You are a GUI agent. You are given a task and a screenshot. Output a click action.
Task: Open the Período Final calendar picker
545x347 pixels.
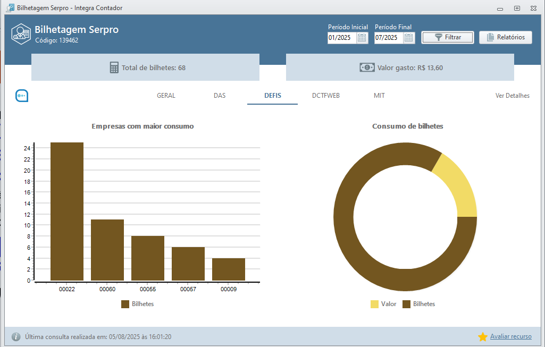[x=409, y=38]
